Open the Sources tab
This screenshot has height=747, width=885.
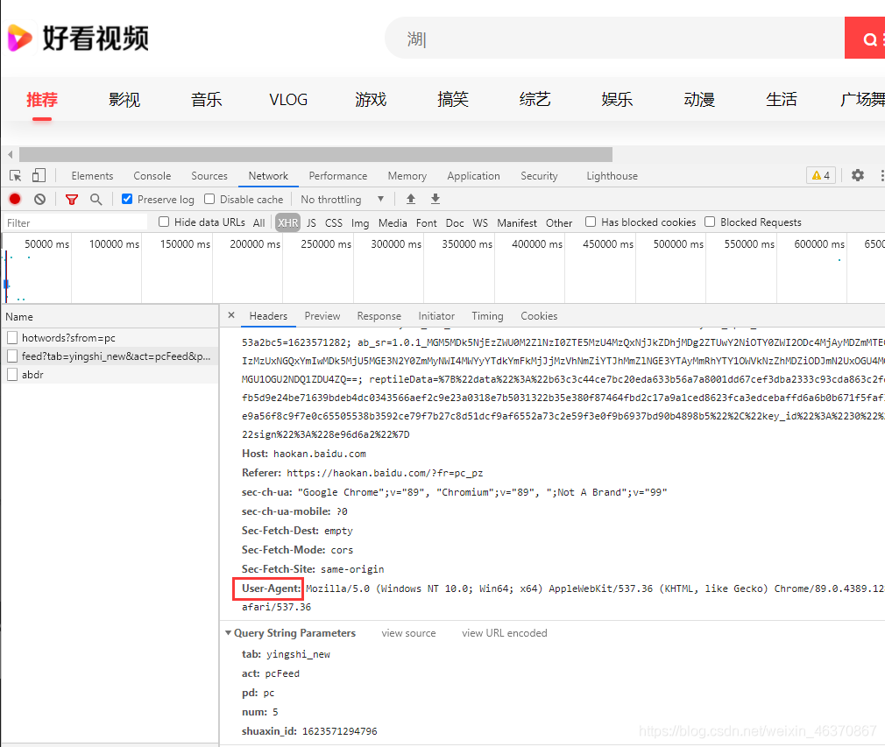[x=209, y=176]
